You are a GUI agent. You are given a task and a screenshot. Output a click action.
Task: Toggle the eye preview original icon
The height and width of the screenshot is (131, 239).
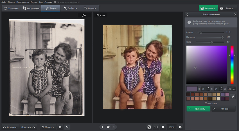[x=60, y=127]
